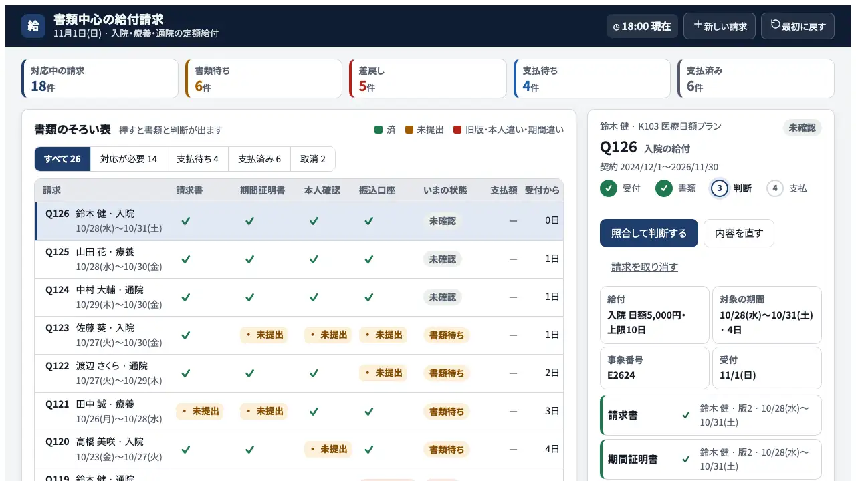The height and width of the screenshot is (481, 856).
Task: Show the 取消 2 tab
Action: [313, 159]
